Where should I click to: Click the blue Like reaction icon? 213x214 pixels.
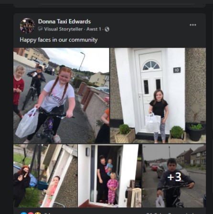pos(24,213)
